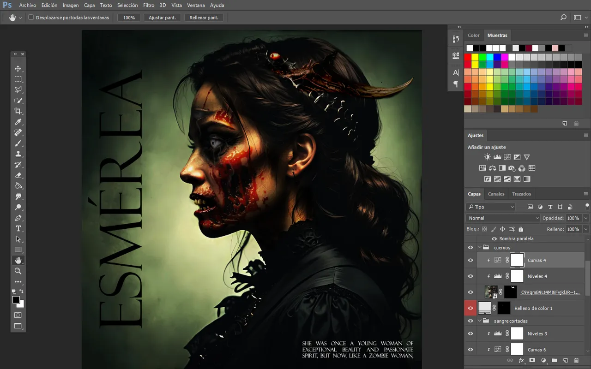Hide the Relleno de color 1 layer
Screen dimensions: 591x369
(470, 308)
